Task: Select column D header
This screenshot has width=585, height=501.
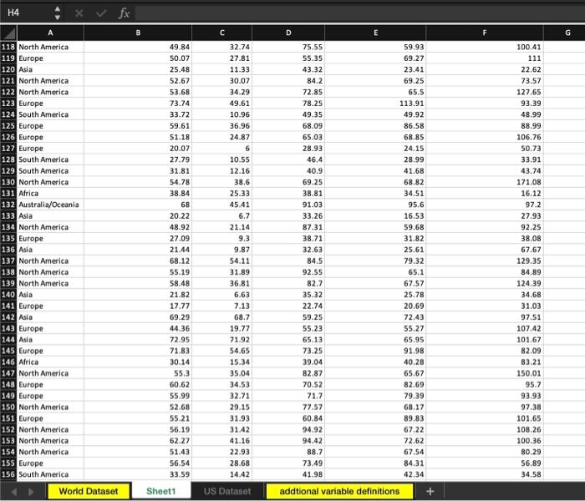Action: tap(288, 33)
